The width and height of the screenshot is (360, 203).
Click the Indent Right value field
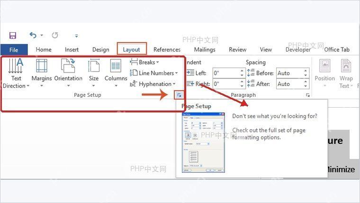[x=226, y=84]
